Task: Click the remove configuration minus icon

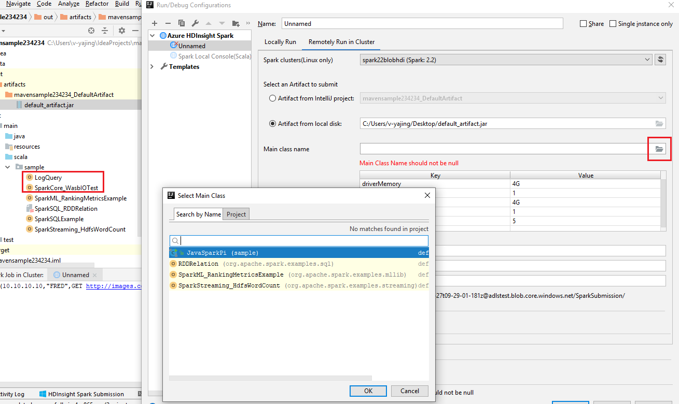Action: click(168, 23)
